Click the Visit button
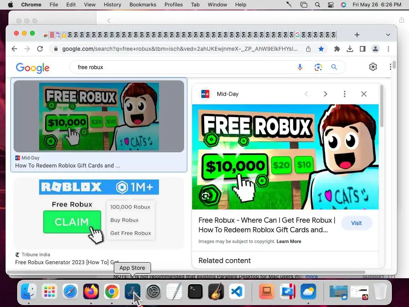409x307 pixels. coord(356,223)
